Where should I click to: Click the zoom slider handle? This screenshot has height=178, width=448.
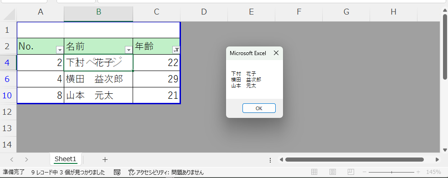tap(391, 172)
